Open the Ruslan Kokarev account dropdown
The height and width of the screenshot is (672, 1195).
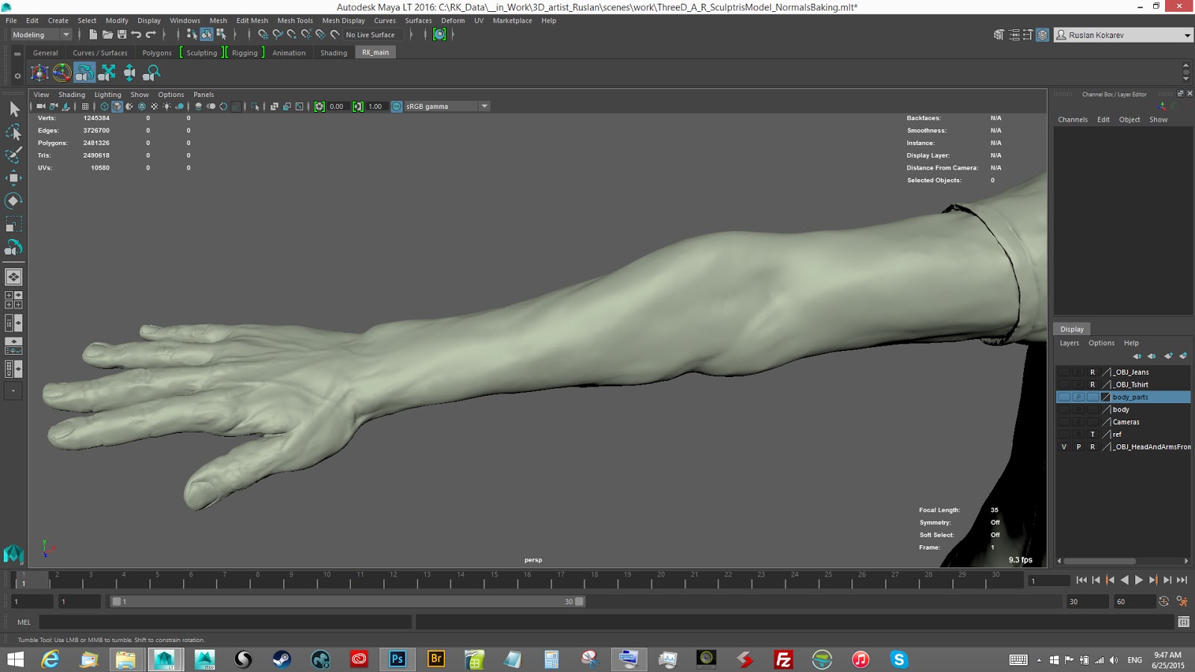(x=1187, y=35)
